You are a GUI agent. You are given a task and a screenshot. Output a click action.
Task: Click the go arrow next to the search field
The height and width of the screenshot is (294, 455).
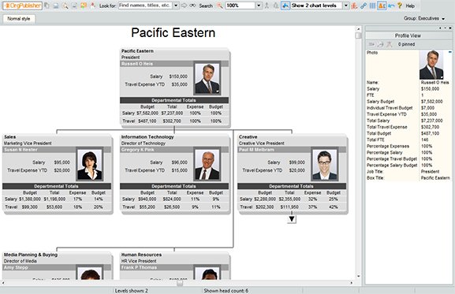click(184, 6)
